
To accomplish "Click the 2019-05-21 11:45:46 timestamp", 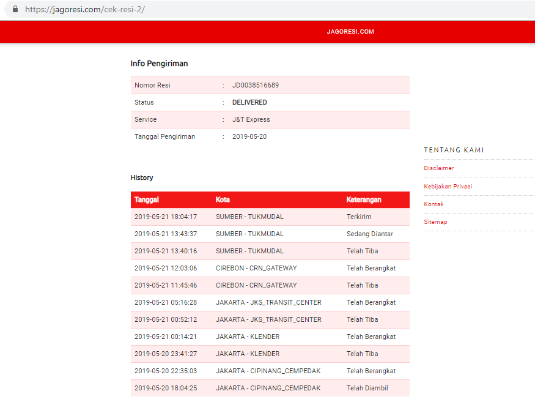I will coord(166,285).
